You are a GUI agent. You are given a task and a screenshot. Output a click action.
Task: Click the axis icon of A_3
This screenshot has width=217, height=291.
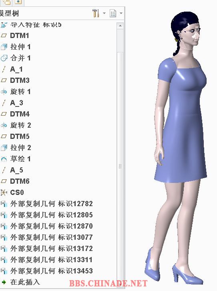click(x=4, y=103)
